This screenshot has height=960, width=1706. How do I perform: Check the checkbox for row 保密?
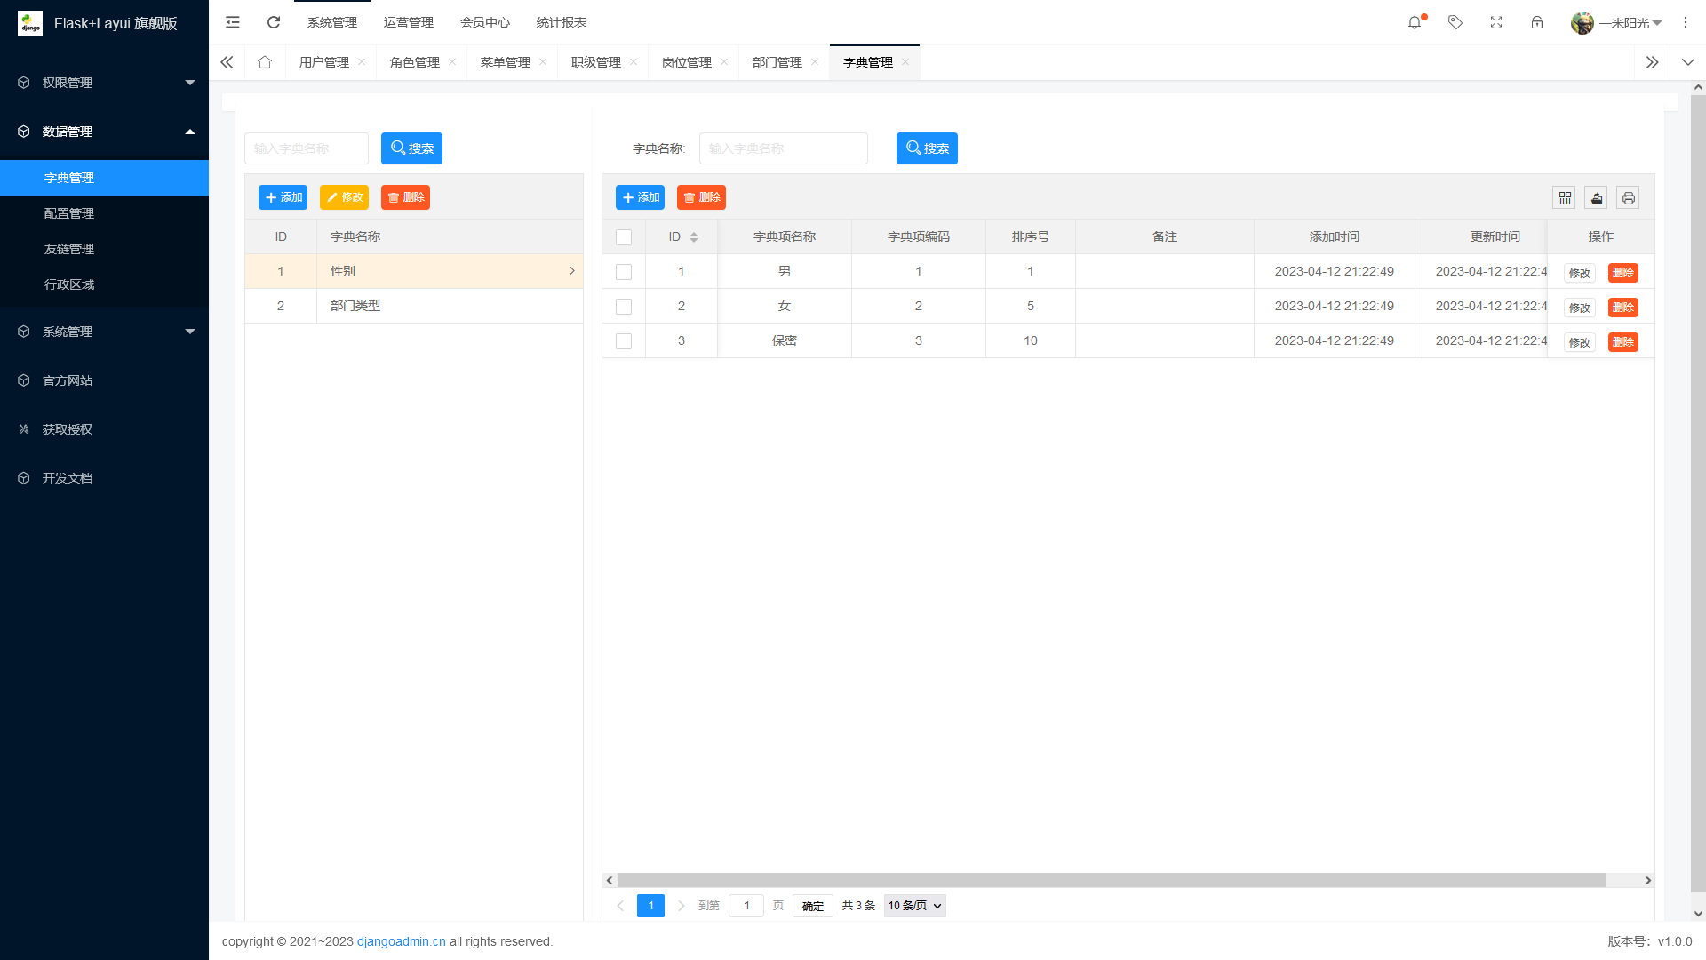point(623,340)
